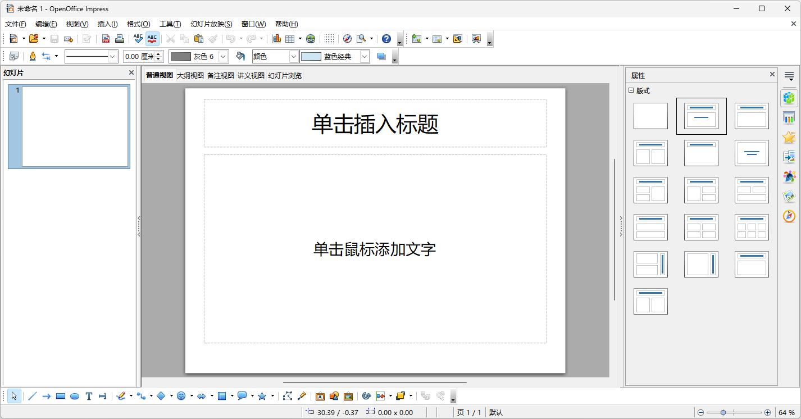This screenshot has width=801, height=419.
Task: Click the light blue fill color swatch
Action: pos(311,56)
